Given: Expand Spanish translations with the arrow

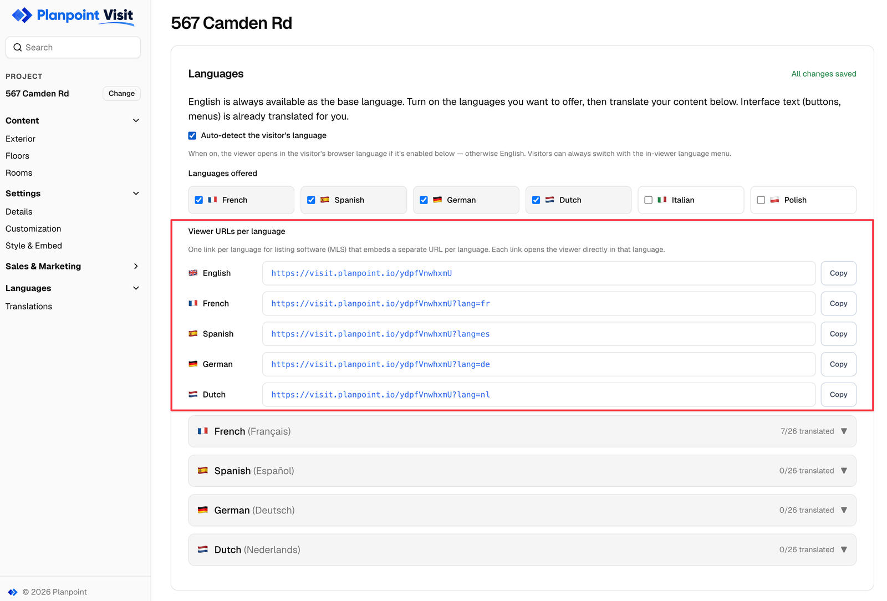Looking at the screenshot, I should coord(844,471).
